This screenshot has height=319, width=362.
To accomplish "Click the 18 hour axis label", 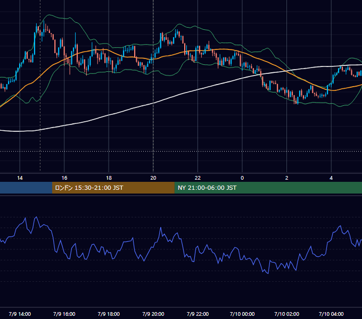I will (x=109, y=178).
